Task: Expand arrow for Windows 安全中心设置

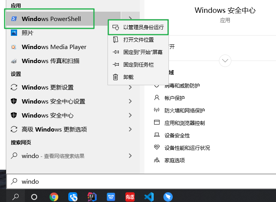Action: click(x=130, y=101)
